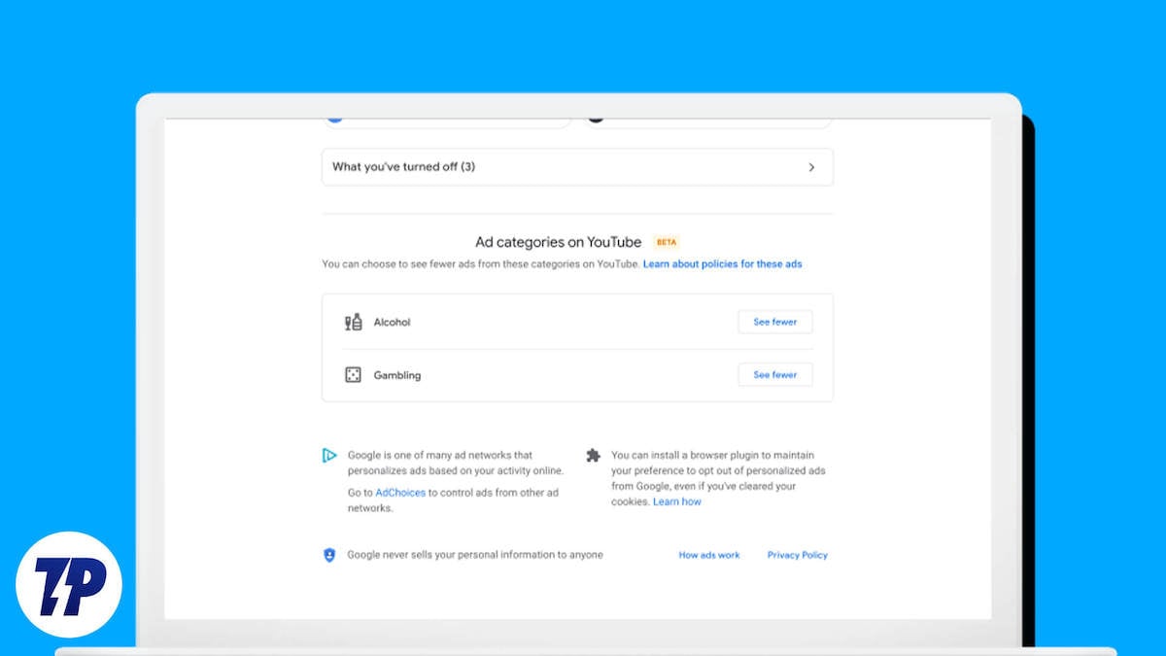Image resolution: width=1166 pixels, height=656 pixels.
Task: Follow the "Learn how" plugin link
Action: pyautogui.click(x=677, y=501)
